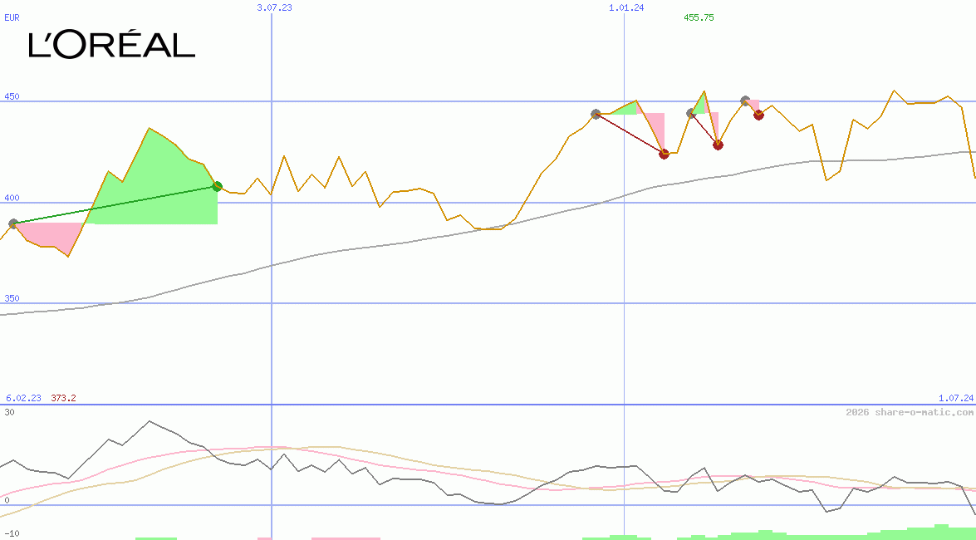
Task: Click the EUR currency label
Action: pyautogui.click(x=12, y=17)
